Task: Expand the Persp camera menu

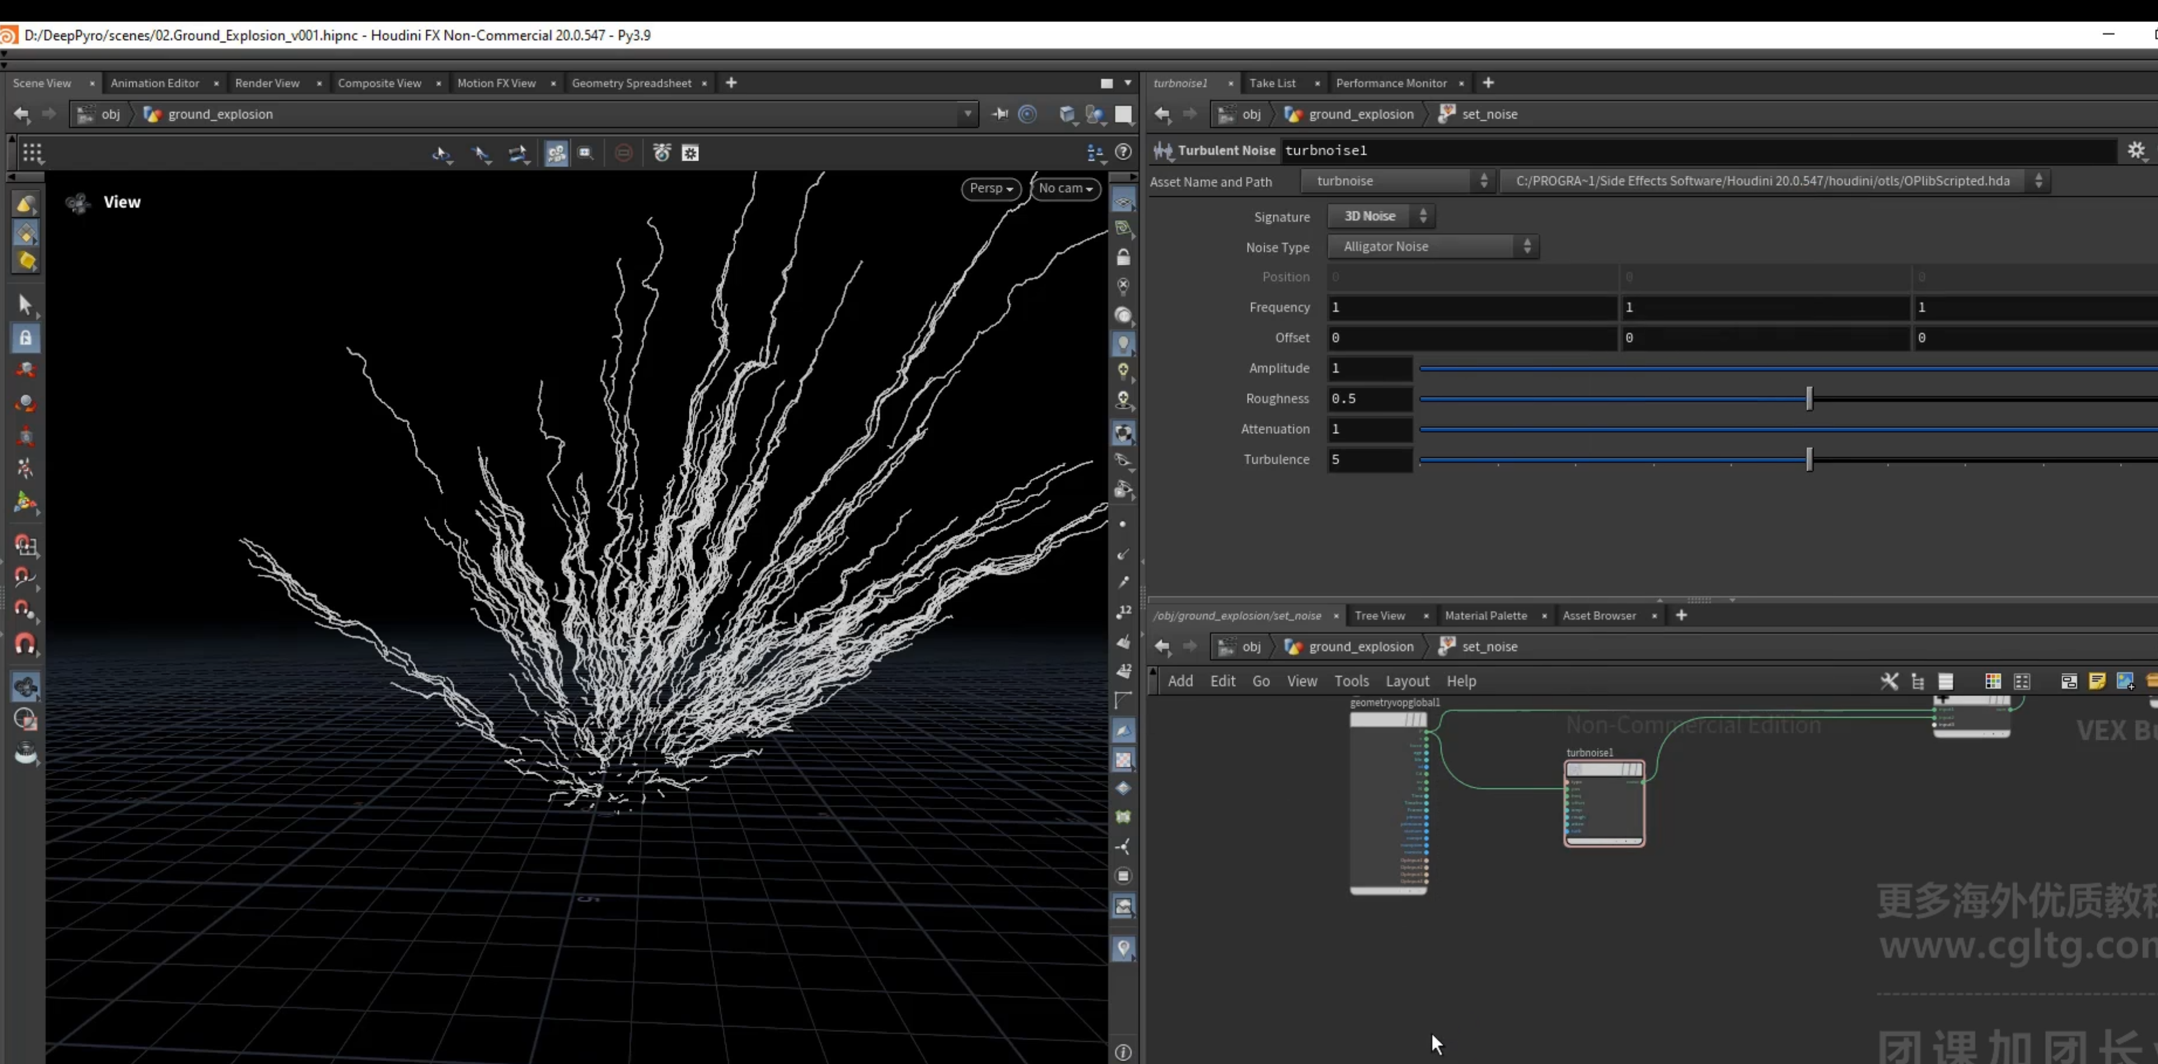Action: (991, 189)
